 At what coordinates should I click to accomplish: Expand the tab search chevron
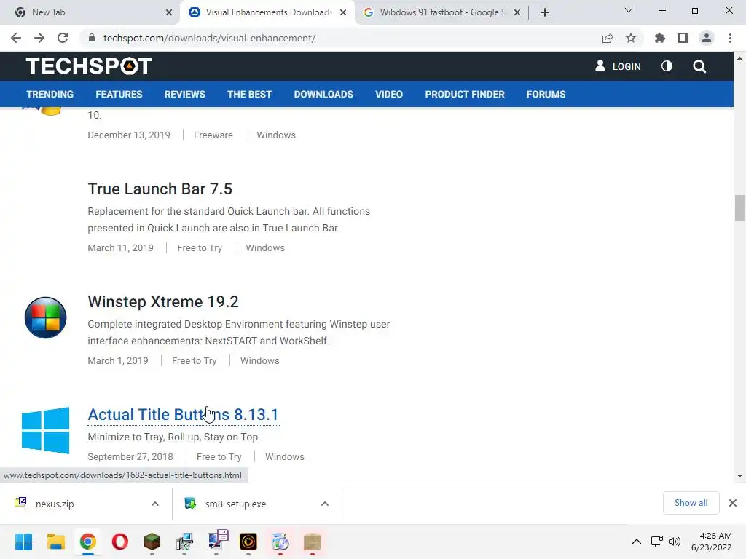tap(629, 10)
